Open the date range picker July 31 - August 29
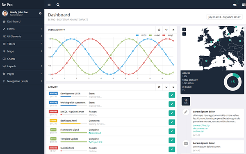The image size is (246, 154). tap(224, 17)
